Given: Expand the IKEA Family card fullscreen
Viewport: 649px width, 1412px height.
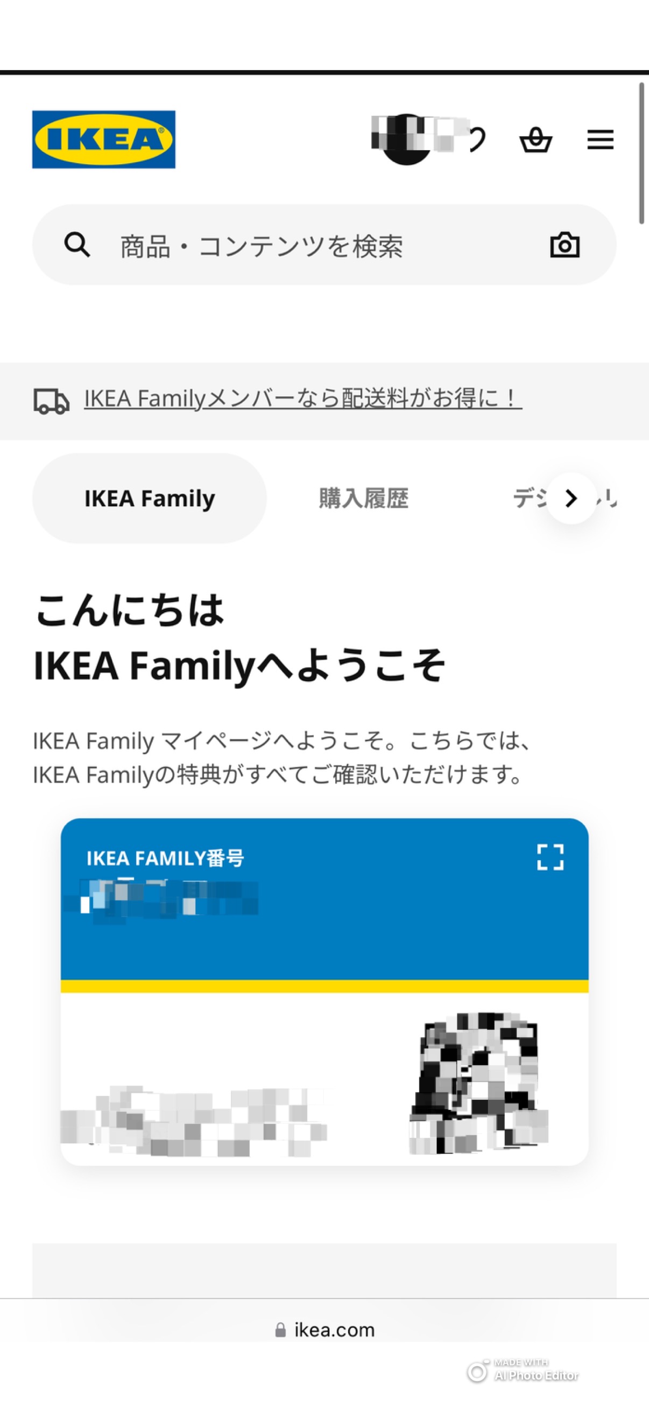Looking at the screenshot, I should click(x=550, y=857).
